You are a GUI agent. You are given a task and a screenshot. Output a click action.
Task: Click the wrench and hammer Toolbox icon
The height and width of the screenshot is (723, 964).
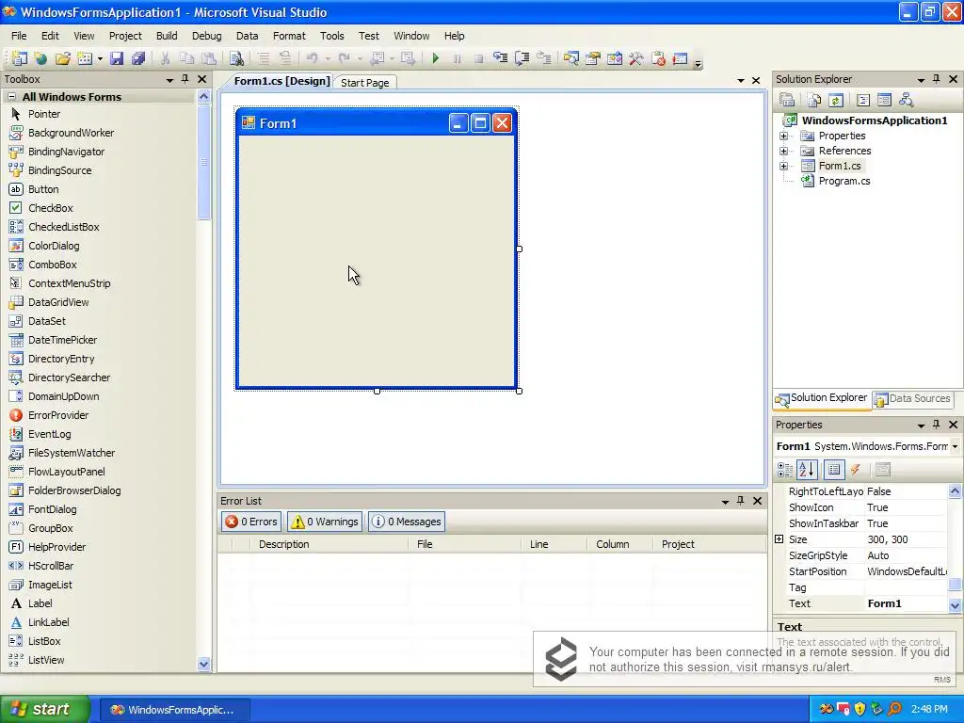pyautogui.click(x=636, y=58)
